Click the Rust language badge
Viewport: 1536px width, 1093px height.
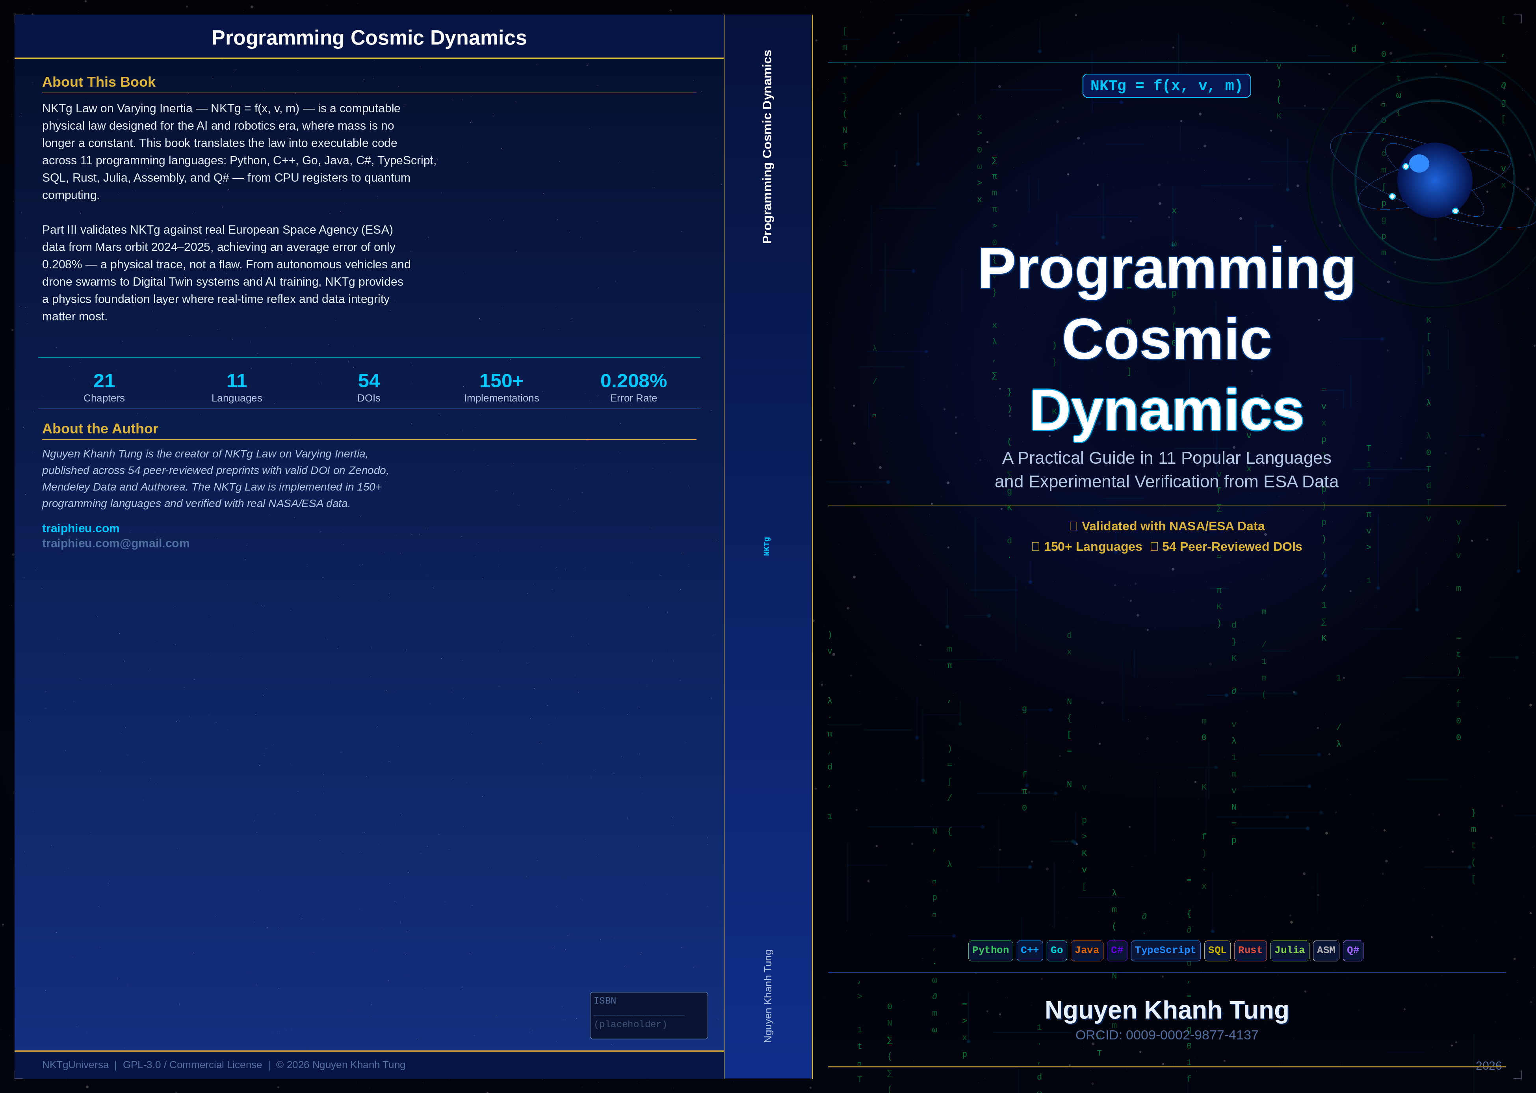(1250, 950)
